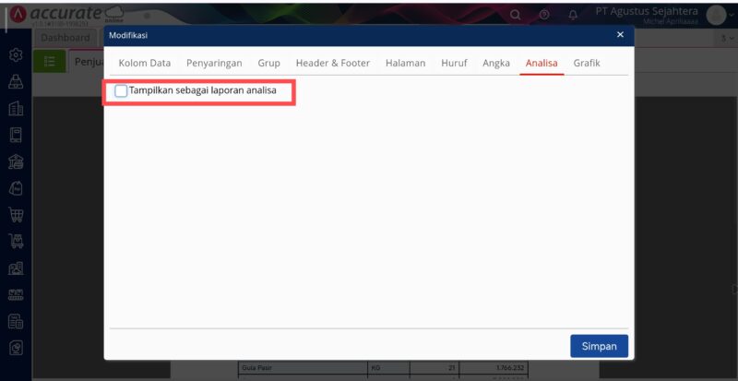Viewport: 738px width, 381px height.
Task: Click the search magnifier icon
Action: point(515,15)
